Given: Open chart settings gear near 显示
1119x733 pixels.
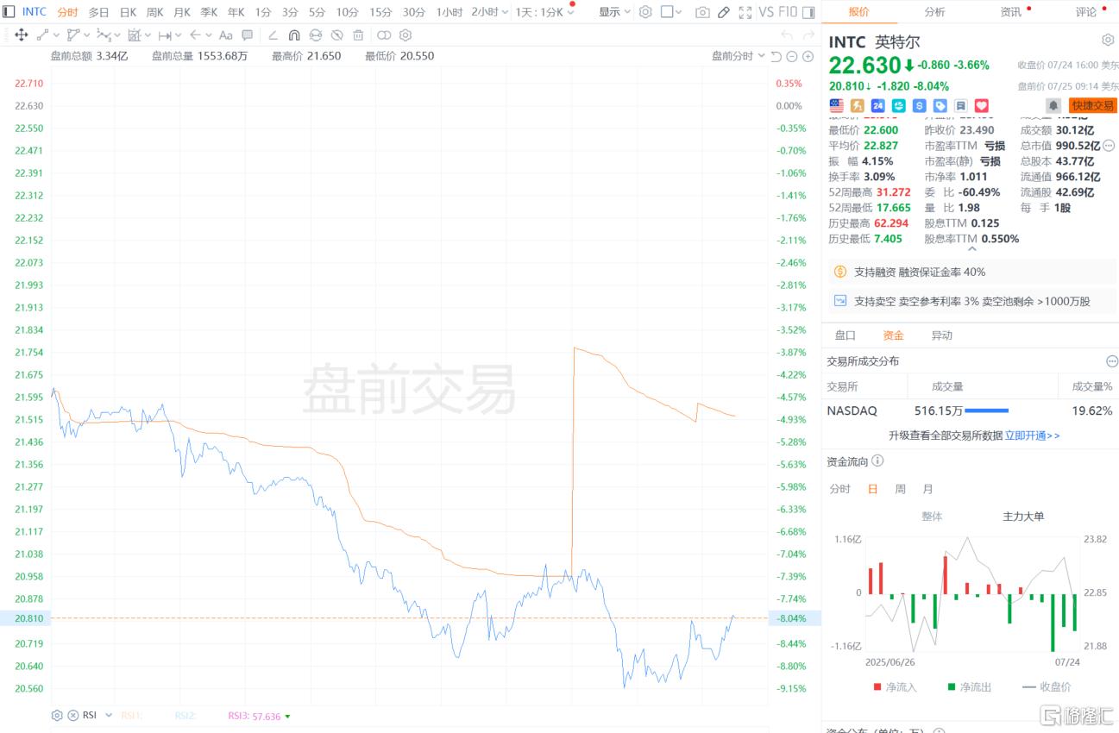Looking at the screenshot, I should tap(645, 12).
